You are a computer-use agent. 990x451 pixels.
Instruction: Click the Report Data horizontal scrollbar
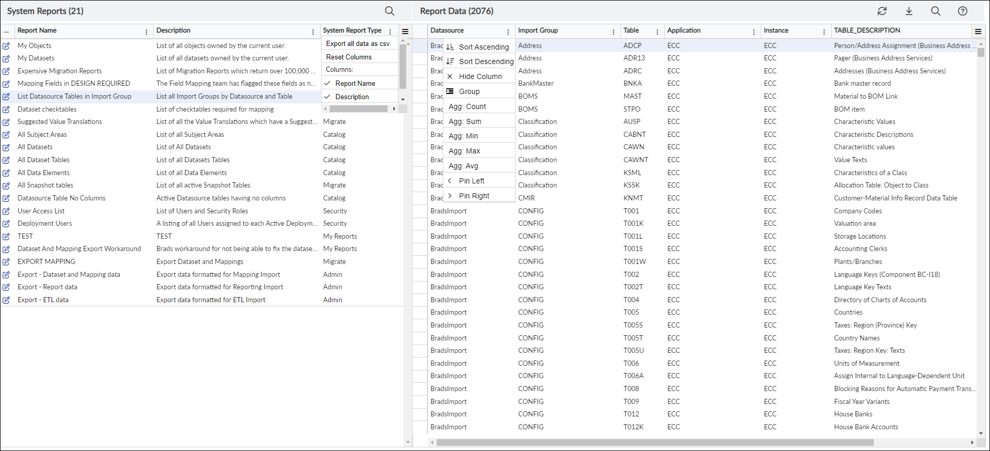point(654,442)
